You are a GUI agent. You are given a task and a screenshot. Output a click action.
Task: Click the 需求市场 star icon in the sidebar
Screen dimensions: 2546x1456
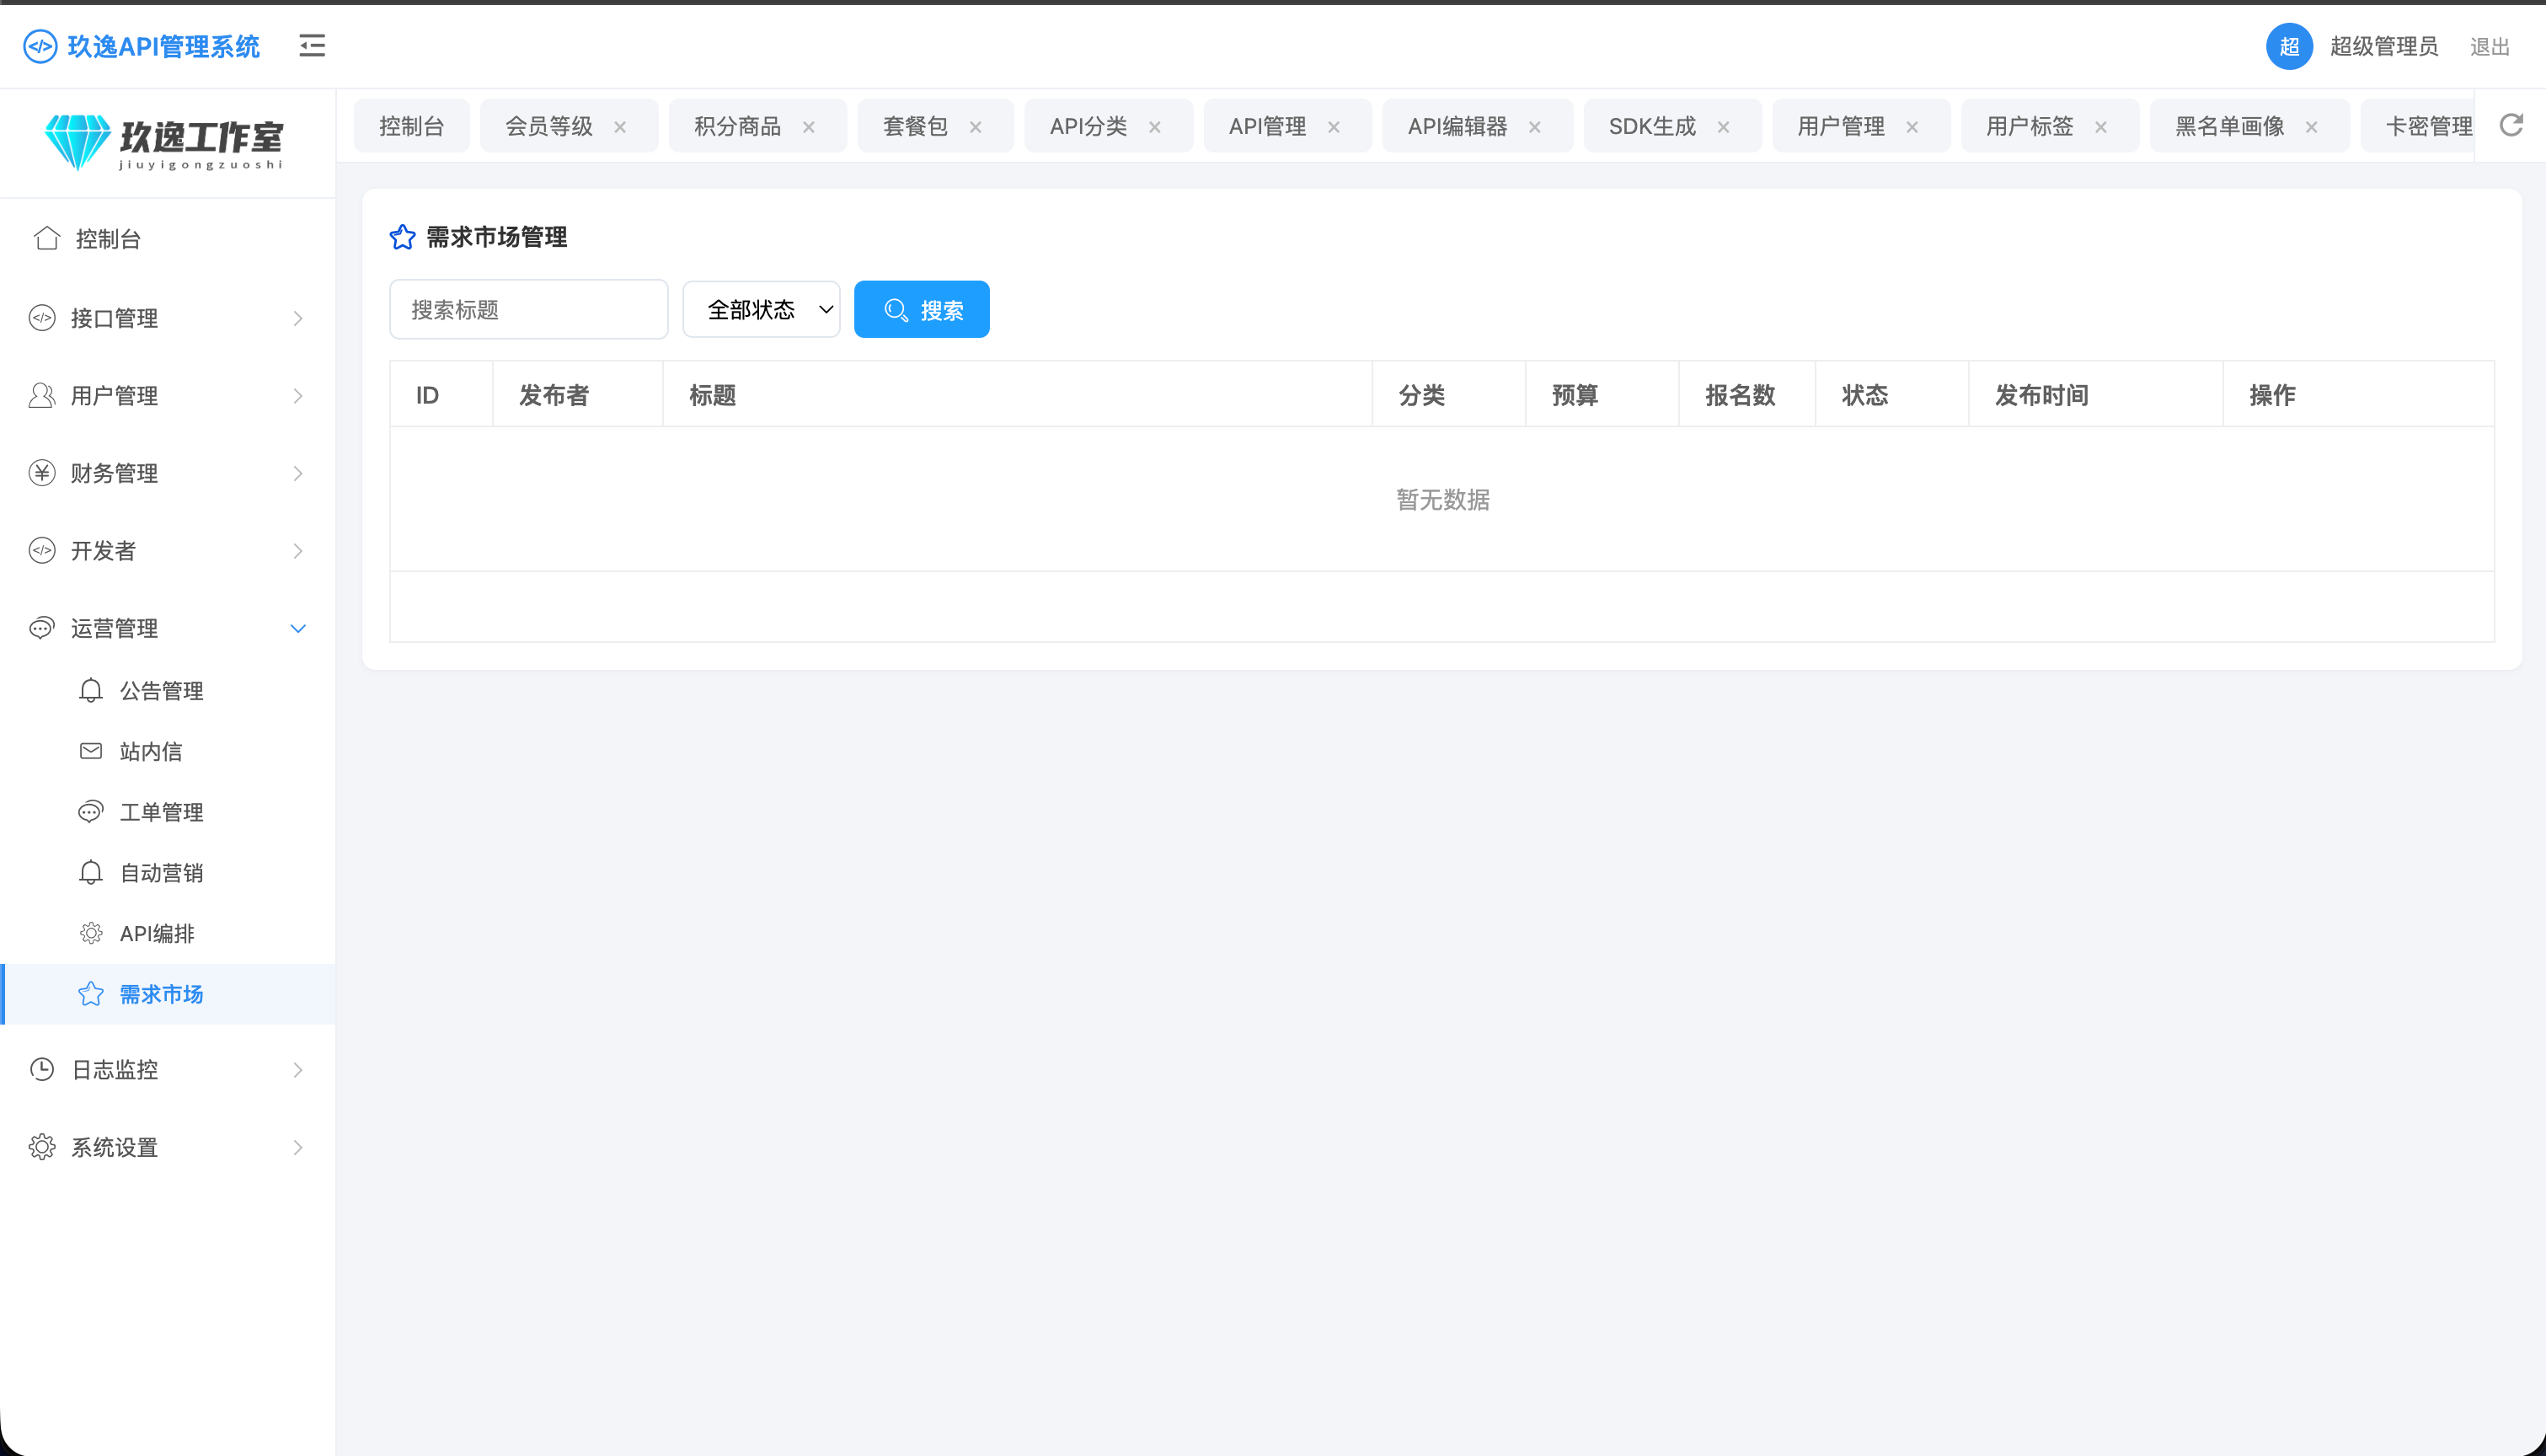[x=91, y=994]
